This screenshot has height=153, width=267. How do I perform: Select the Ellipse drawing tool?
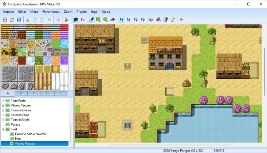(105, 20)
